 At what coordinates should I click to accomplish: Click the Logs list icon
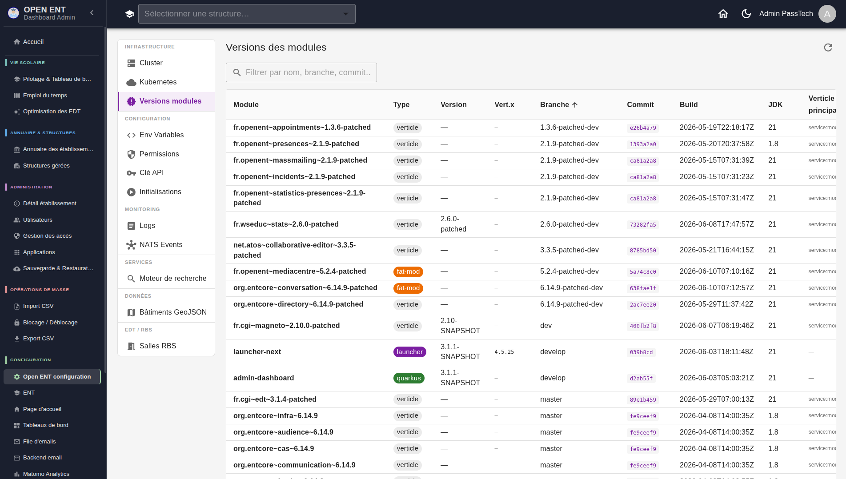pos(131,226)
